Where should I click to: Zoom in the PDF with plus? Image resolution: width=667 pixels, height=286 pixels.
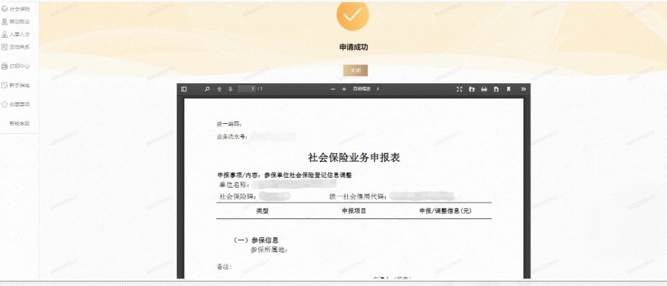click(x=344, y=89)
